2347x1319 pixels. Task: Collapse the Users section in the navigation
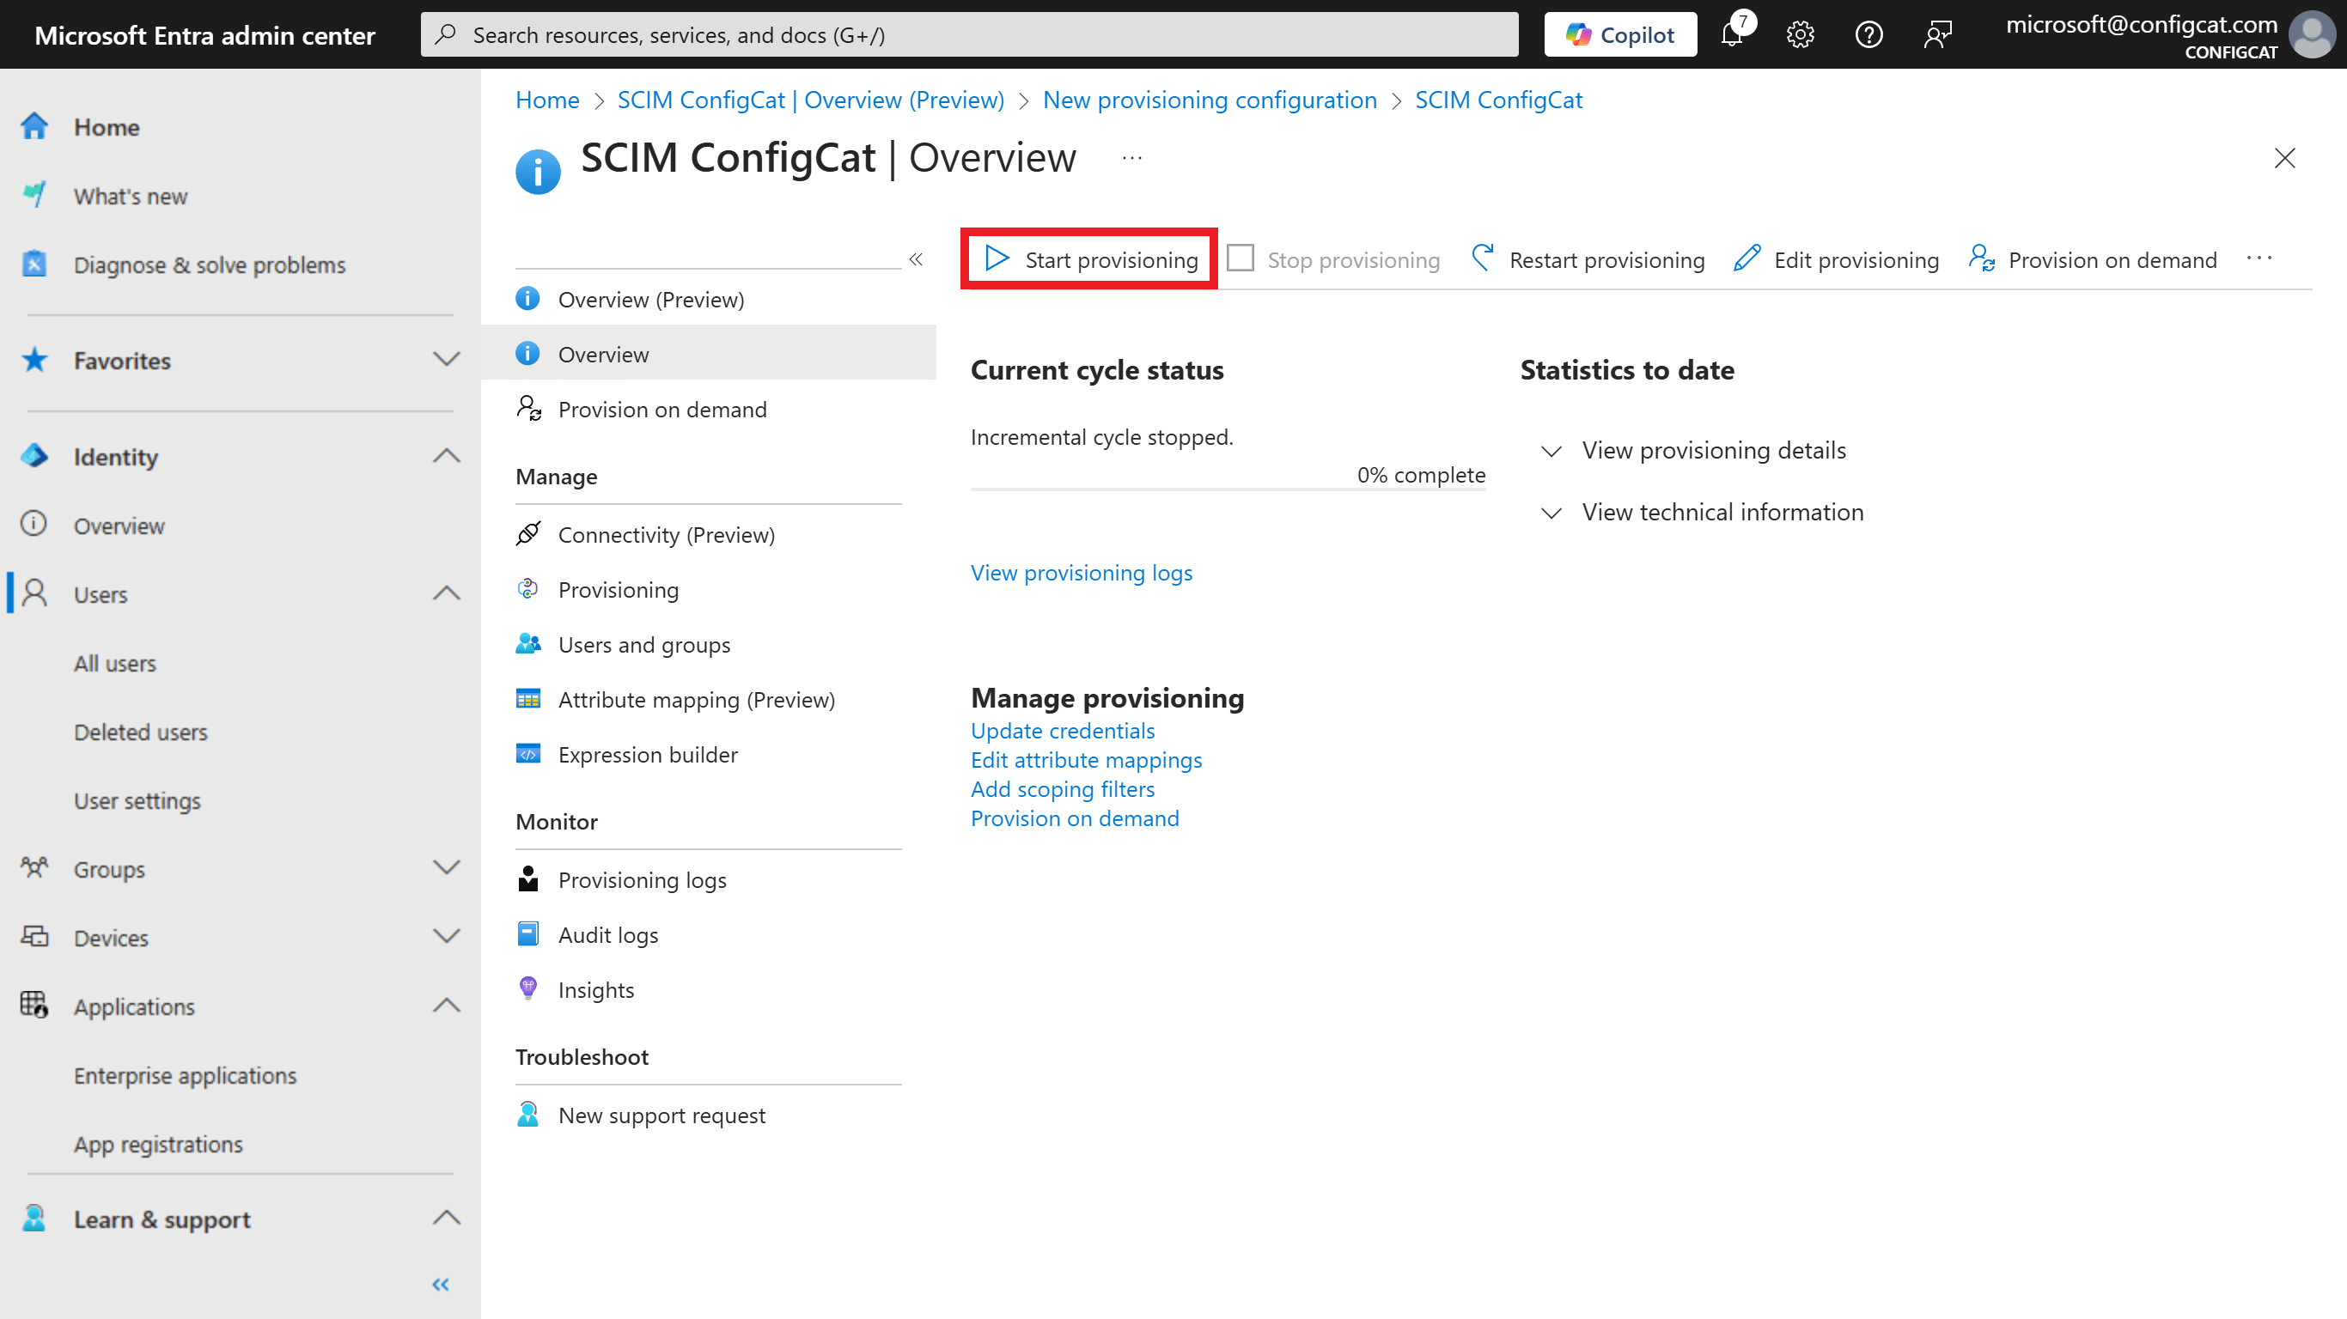447,593
